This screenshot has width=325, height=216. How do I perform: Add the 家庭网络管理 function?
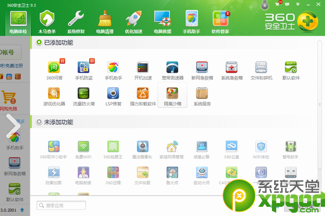(x=172, y=150)
